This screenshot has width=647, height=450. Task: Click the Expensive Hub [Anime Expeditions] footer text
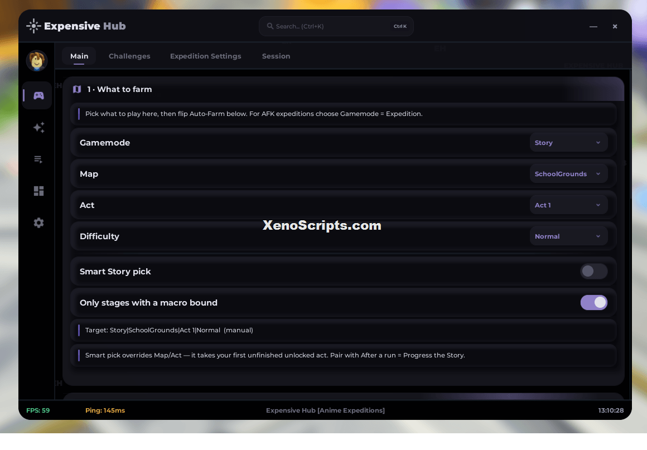(x=326, y=410)
